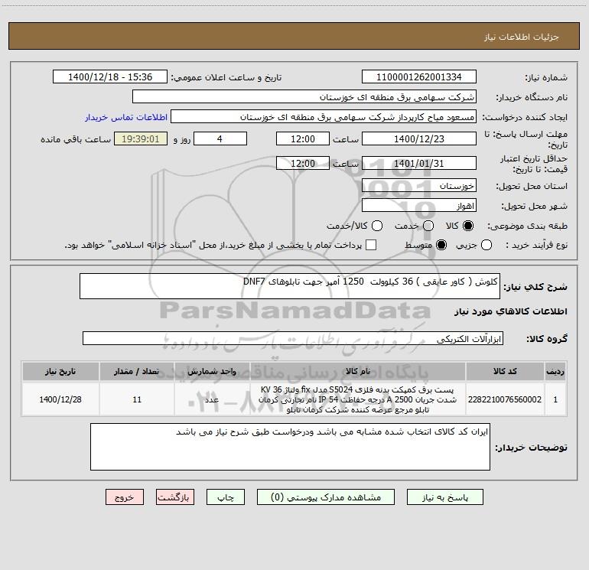Click the شرح کلی نیاز description box
Viewport: 589px width, 570px height.
(x=290, y=286)
